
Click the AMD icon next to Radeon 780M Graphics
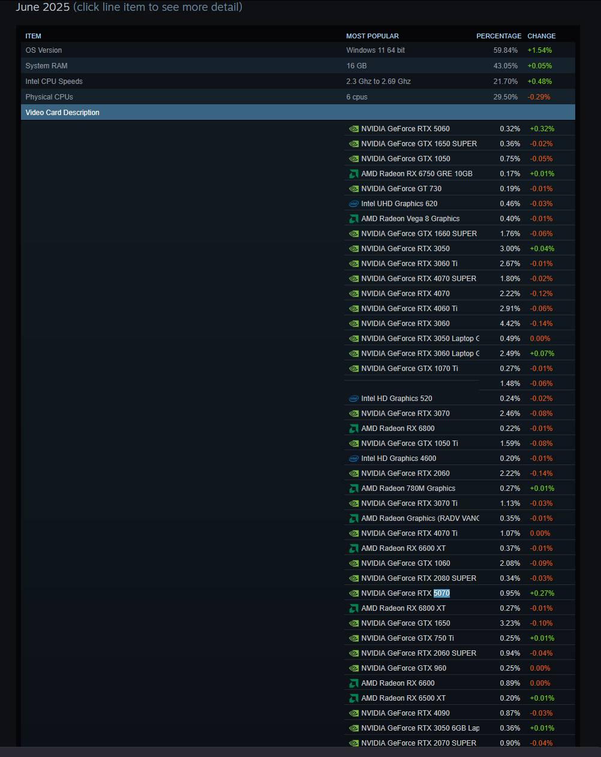(x=354, y=488)
